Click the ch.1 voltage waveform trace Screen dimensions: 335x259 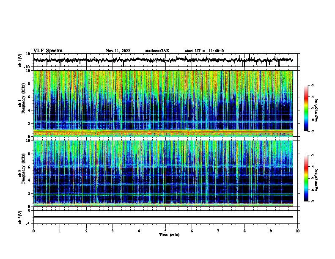[x=163, y=60]
